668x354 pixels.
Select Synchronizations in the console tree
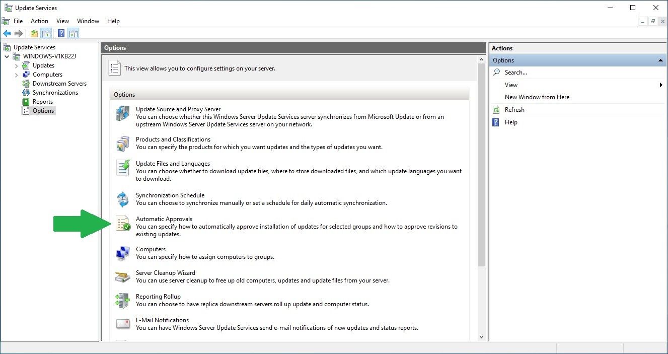tap(55, 93)
